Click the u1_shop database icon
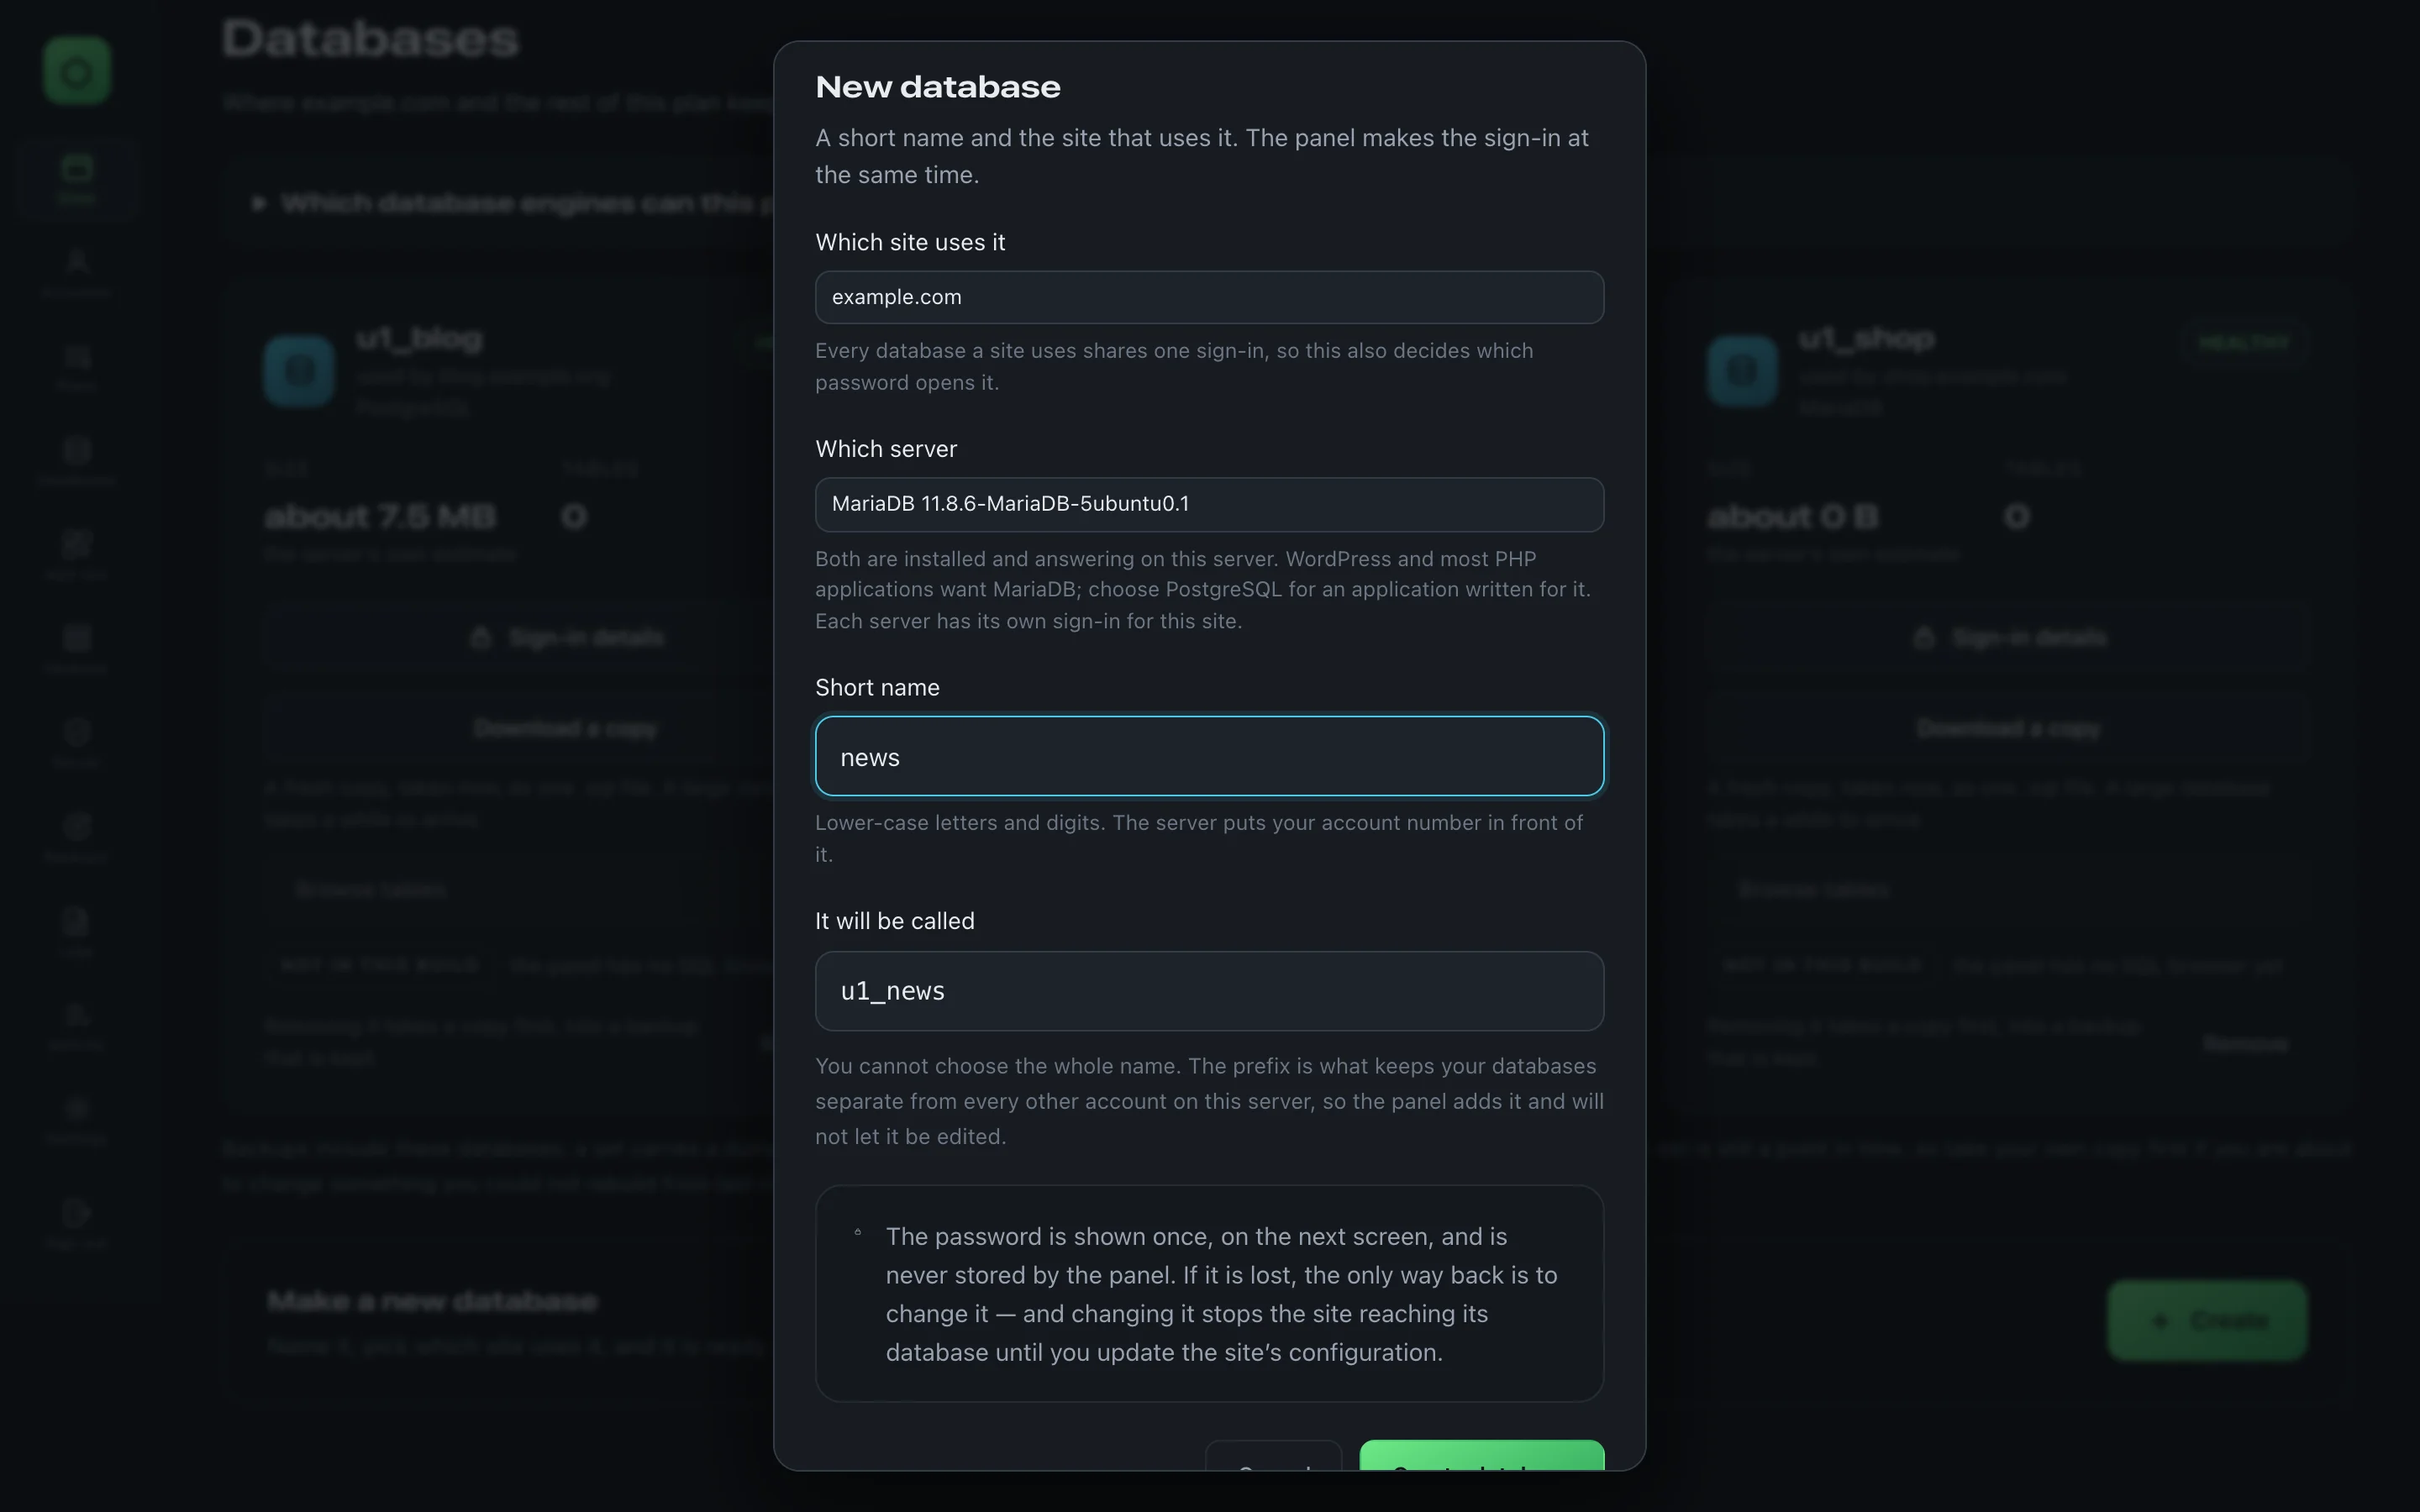 pyautogui.click(x=1742, y=371)
